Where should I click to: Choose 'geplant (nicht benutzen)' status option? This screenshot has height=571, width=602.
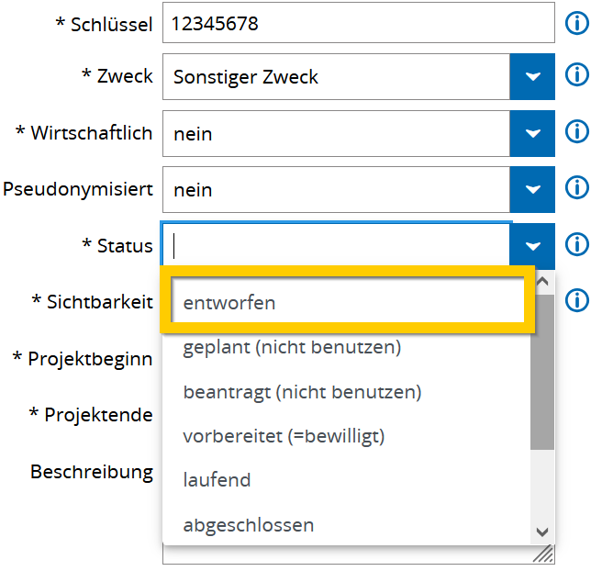pos(347,348)
